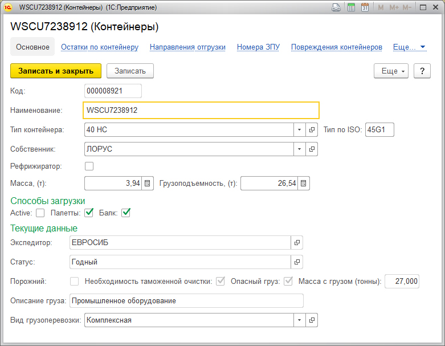The height and width of the screenshot is (346, 445).
Task: Open the calendar icon in title bar
Action: tap(365, 7)
